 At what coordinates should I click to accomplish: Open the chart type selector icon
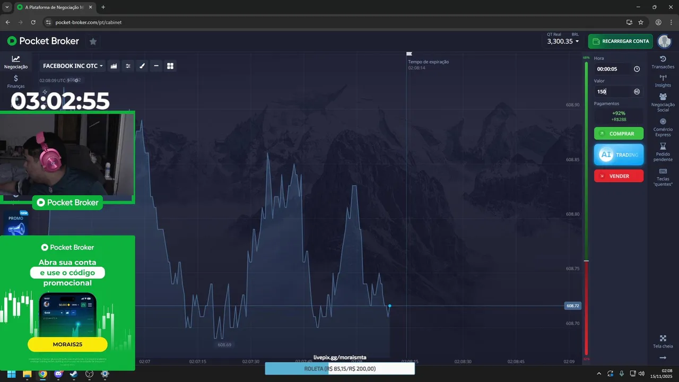pyautogui.click(x=114, y=66)
